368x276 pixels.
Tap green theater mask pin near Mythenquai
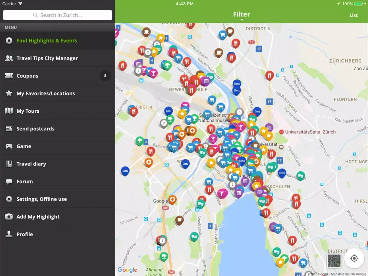tap(194, 236)
